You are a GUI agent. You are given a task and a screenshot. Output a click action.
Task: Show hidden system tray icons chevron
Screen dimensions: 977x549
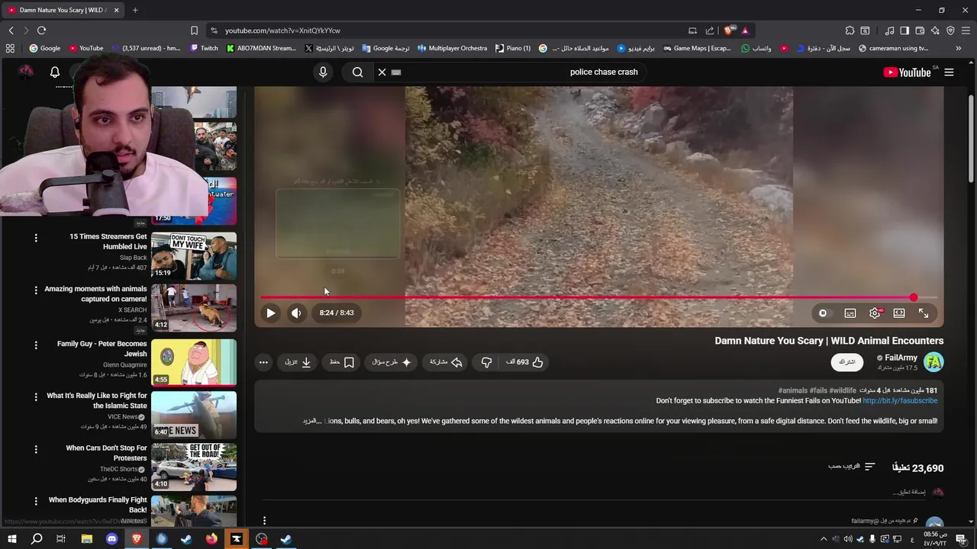[x=823, y=539]
